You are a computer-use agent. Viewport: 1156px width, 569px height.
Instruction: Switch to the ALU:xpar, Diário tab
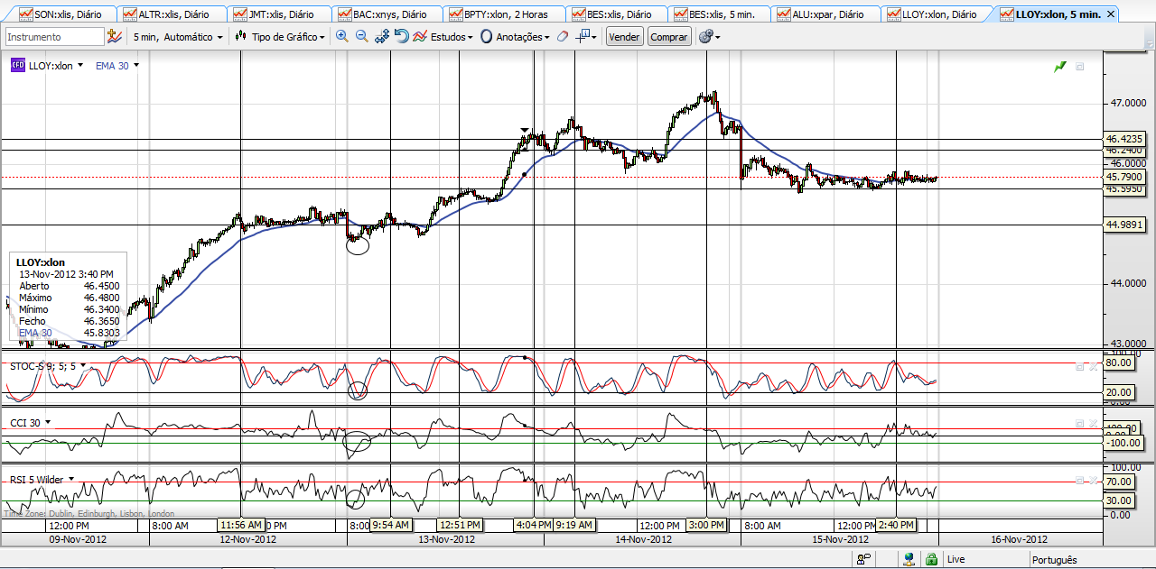pos(825,14)
